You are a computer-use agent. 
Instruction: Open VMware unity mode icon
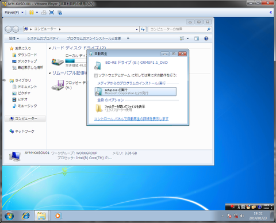tap(60, 13)
